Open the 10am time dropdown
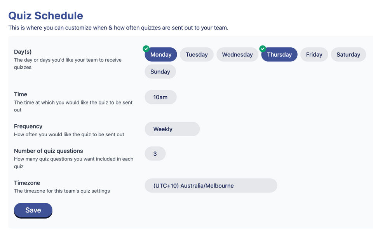 pyautogui.click(x=160, y=97)
